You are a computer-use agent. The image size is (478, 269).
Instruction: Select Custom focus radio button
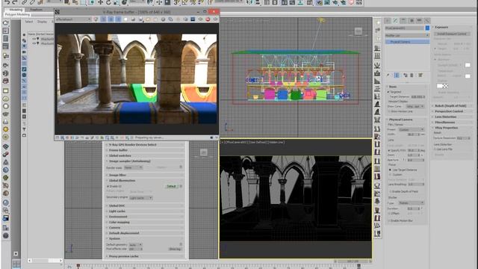click(390, 175)
